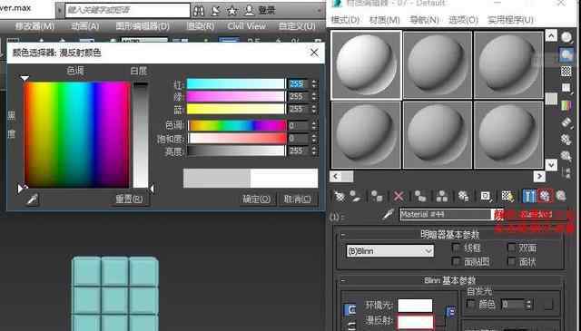This screenshot has width=581, height=331.
Task: Enable the 线框 (Wire) checkbox
Action: click(456, 248)
